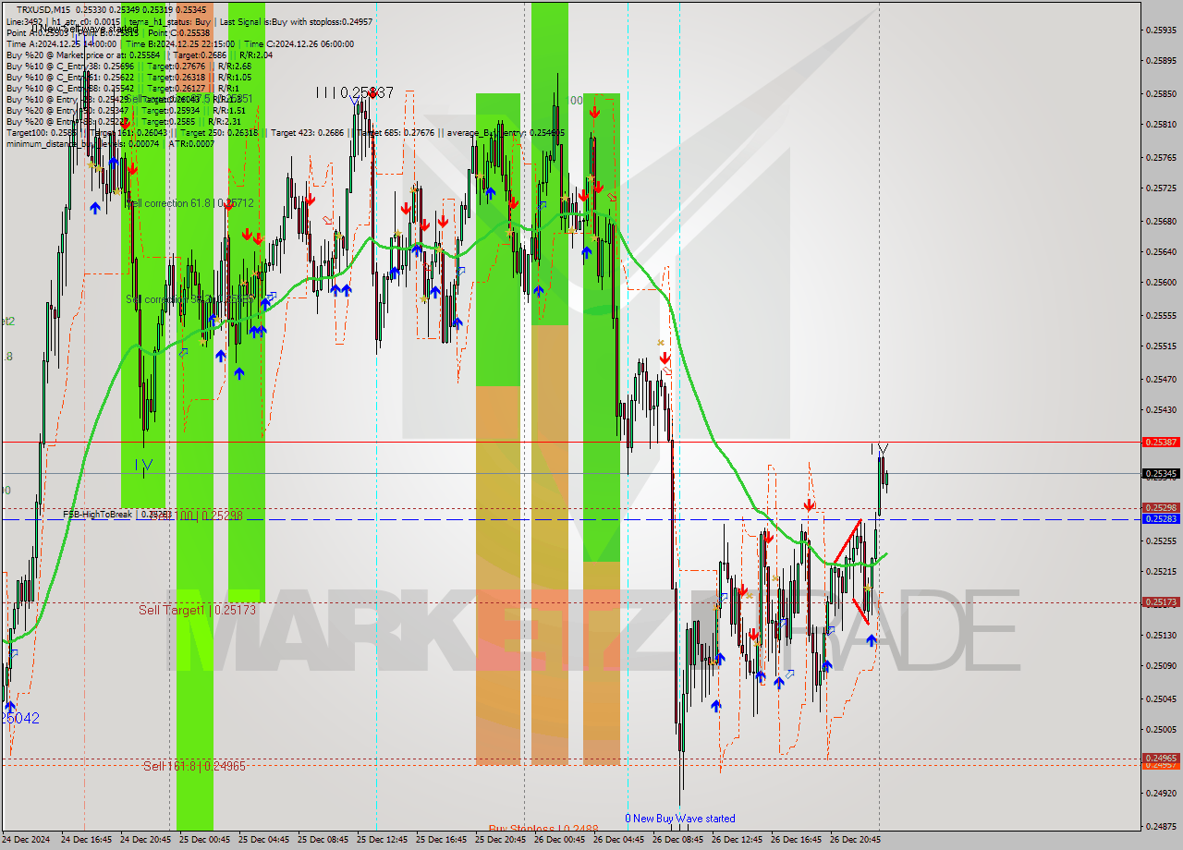The image size is (1183, 850).
Task: Click the 0.24875 price axis label
Action: 1161,826
